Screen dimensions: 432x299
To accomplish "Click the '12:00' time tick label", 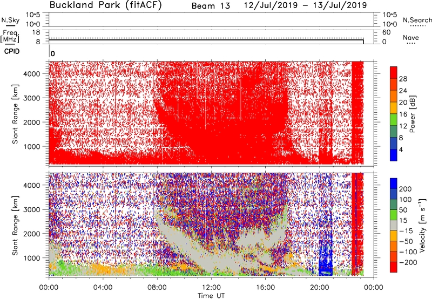I will tap(211, 288).
